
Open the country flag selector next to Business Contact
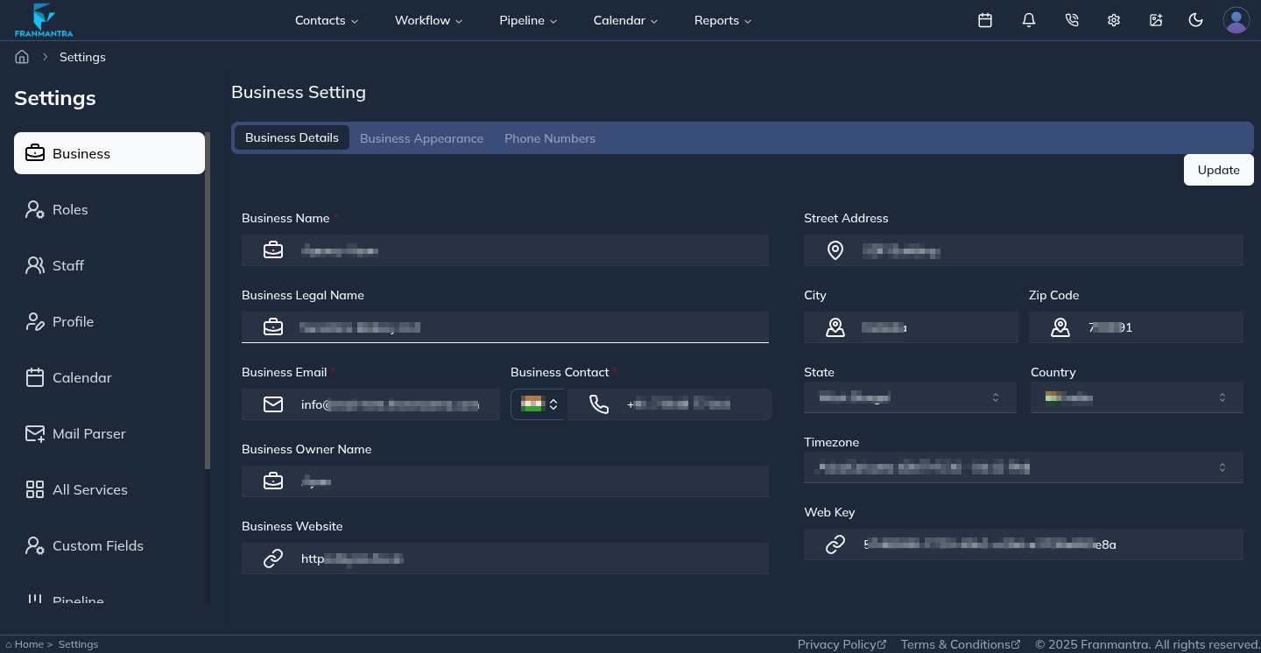click(538, 404)
